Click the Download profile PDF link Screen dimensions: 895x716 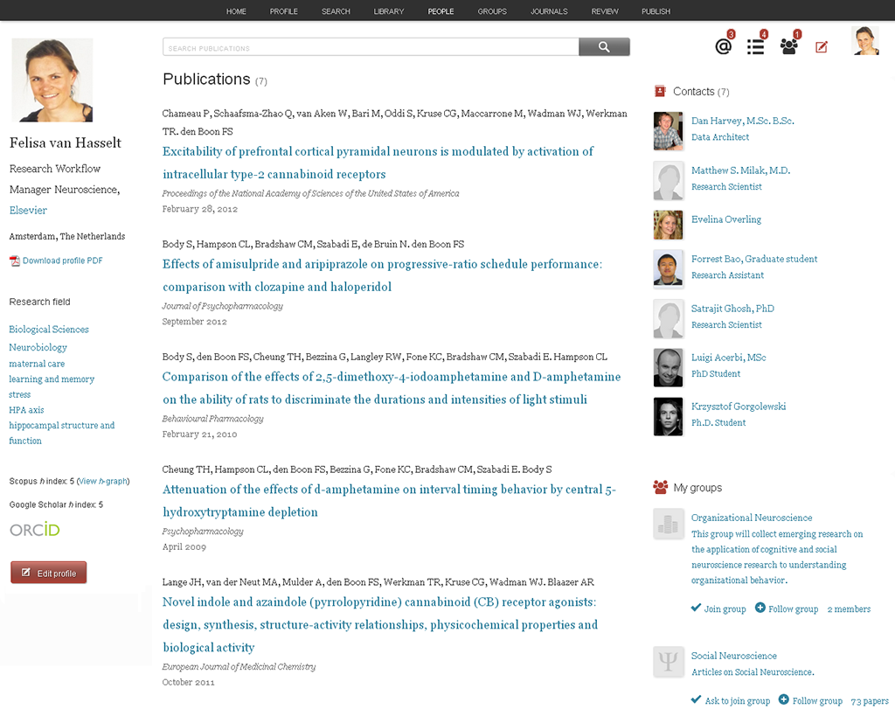[63, 261]
